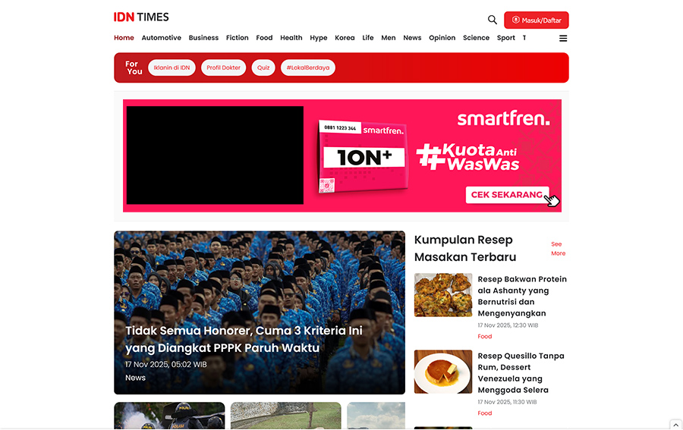Image resolution: width=683 pixels, height=430 pixels.
Task: Open the Automotive menu item
Action: tap(161, 38)
